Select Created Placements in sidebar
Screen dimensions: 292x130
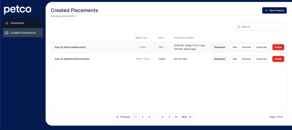[23, 33]
